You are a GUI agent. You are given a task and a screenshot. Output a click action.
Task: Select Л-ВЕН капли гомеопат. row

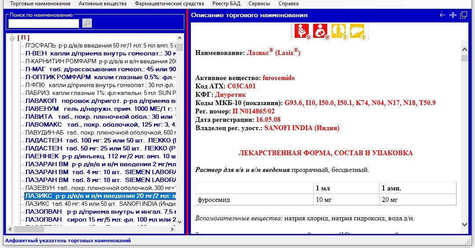(x=100, y=53)
